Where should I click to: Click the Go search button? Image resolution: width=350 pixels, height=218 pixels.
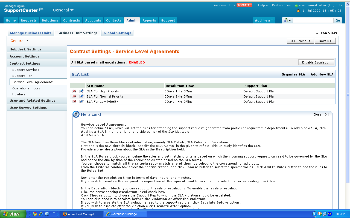tap(338, 20)
